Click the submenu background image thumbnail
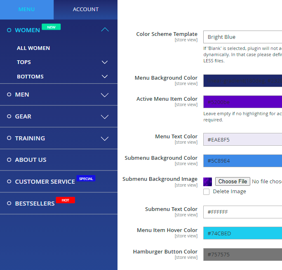 208,182
